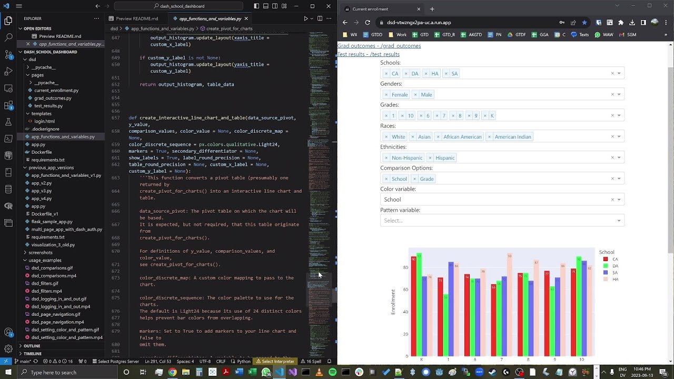Screen dimensions: 674x379
Task: Go back in Chrome browser
Action: click(345, 23)
